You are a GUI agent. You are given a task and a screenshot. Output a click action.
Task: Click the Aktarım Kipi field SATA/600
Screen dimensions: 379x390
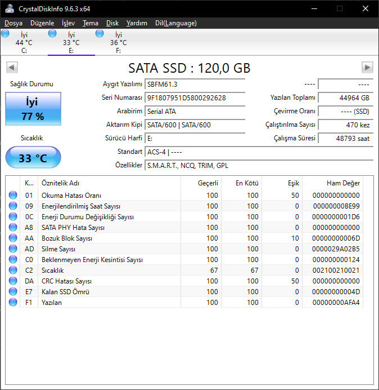click(x=195, y=125)
